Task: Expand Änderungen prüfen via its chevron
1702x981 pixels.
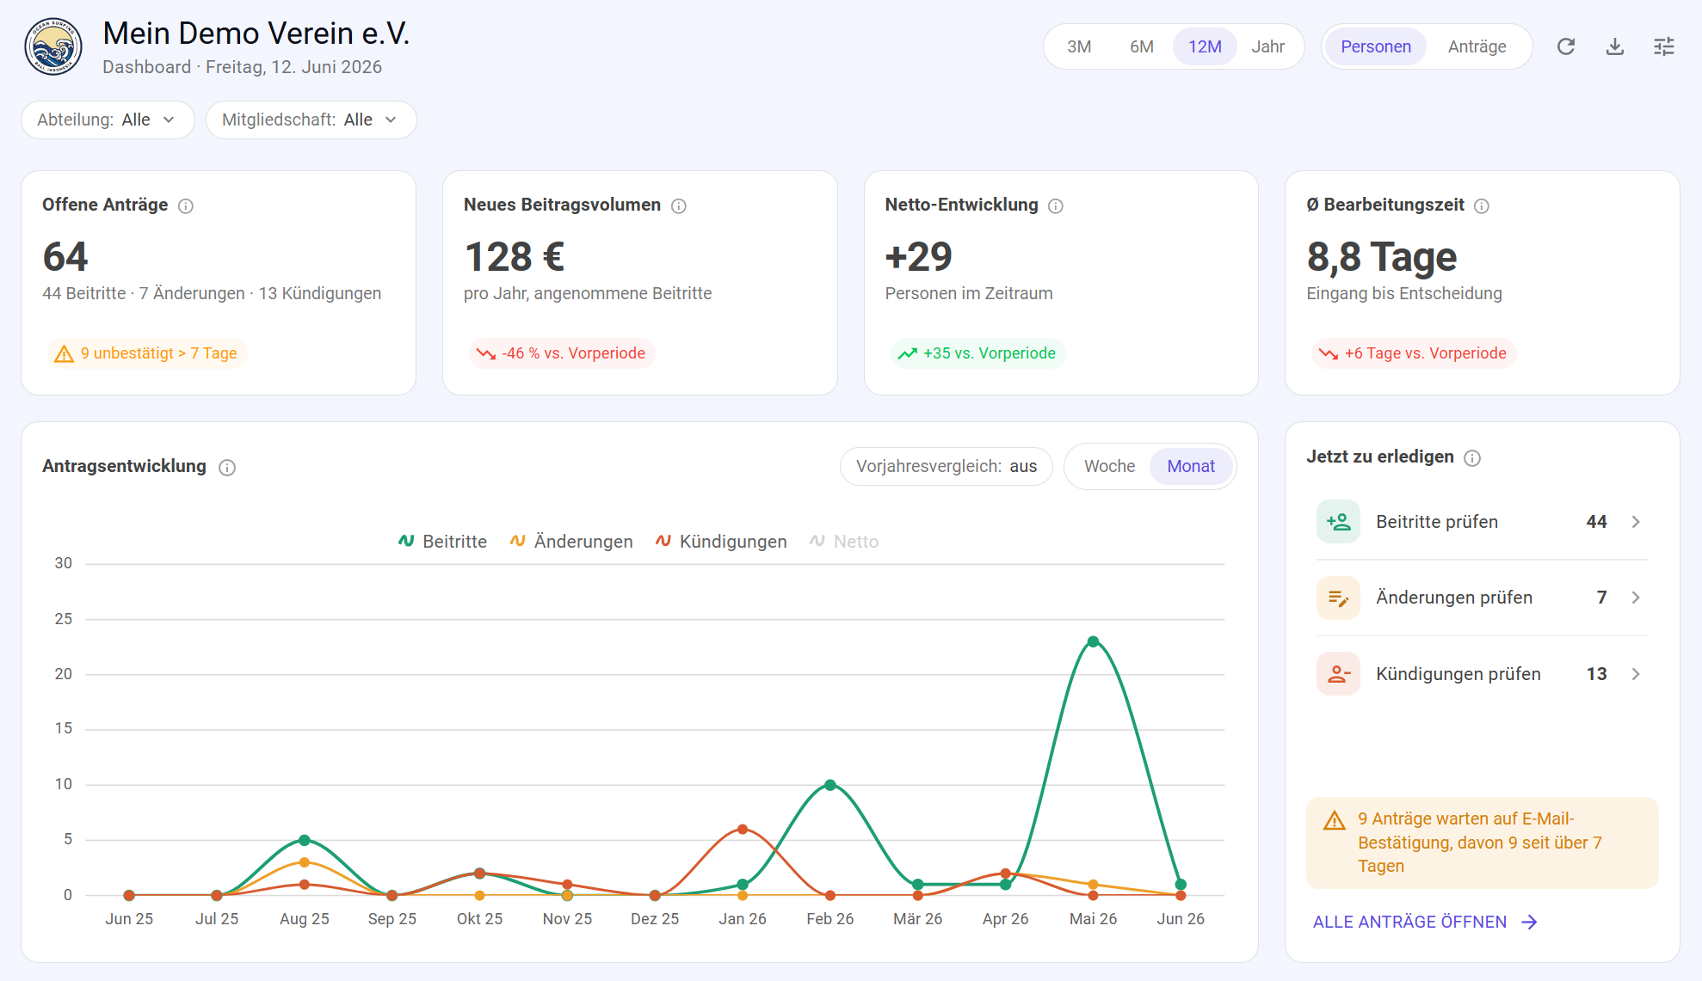Action: pyautogui.click(x=1636, y=598)
